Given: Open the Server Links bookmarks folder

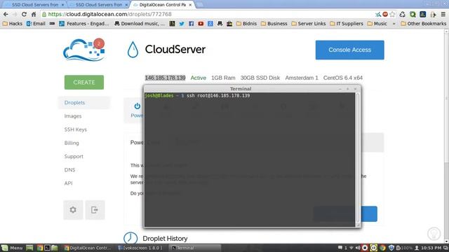Looking at the screenshot, I should (x=309, y=24).
